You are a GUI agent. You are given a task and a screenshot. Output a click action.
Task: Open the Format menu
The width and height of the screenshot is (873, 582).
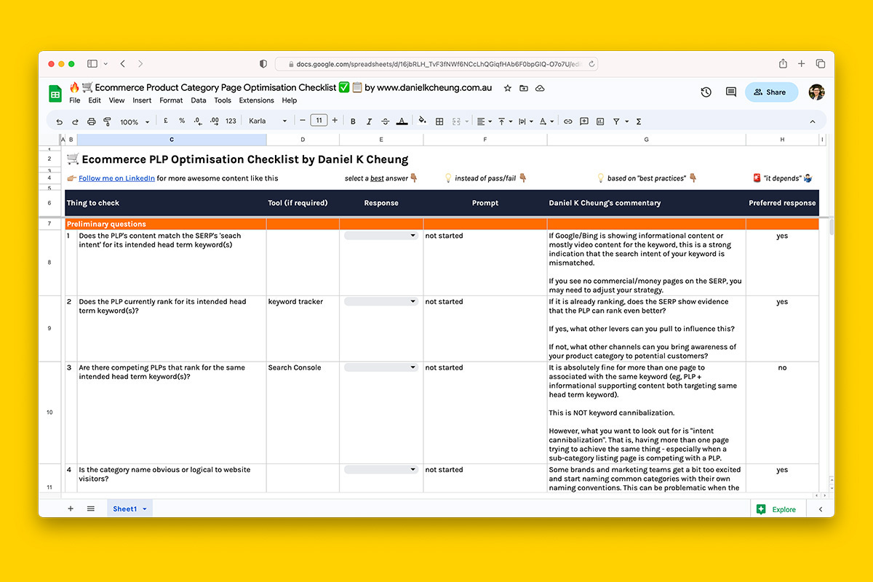[171, 100]
